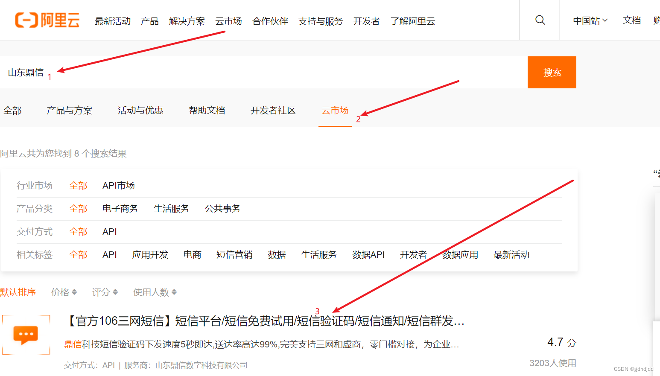Click 阿里云共为您找到 8 个搜索结果 text
The image size is (660, 376).
63,154
